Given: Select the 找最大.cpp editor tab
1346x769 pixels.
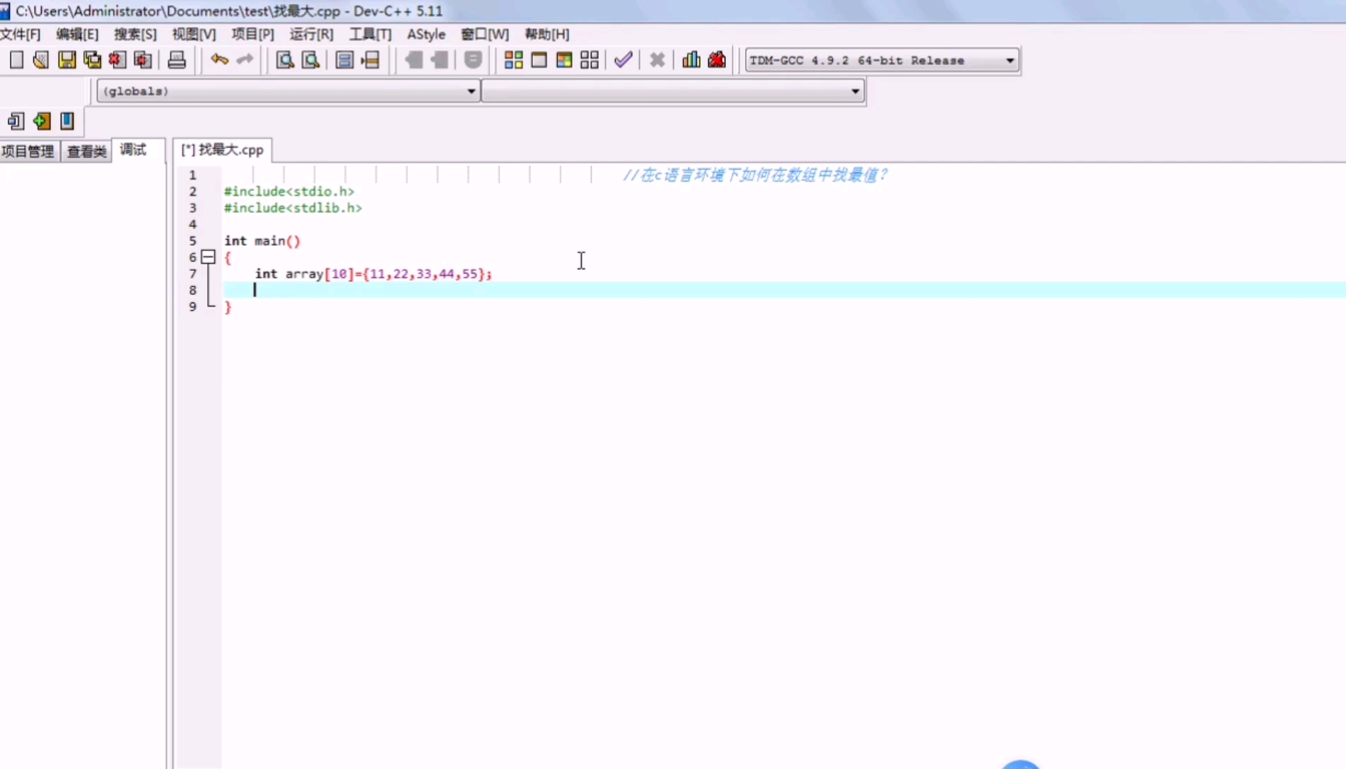Looking at the screenshot, I should tap(222, 150).
